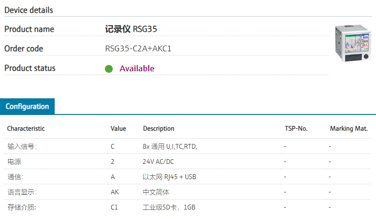Click the 工业级SD卡, 1GB description
The image size is (376, 219).
click(169, 207)
